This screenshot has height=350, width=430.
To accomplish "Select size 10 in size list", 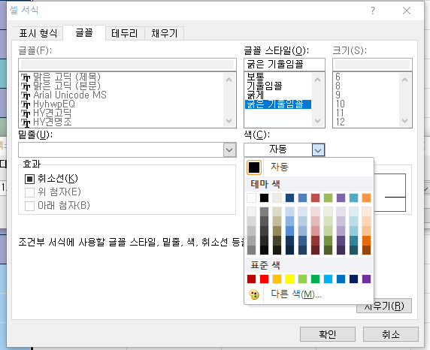I will [340, 104].
